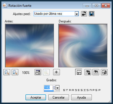Minimize the Rotación fuerte dialog
The image size is (113, 104).
click(87, 6)
